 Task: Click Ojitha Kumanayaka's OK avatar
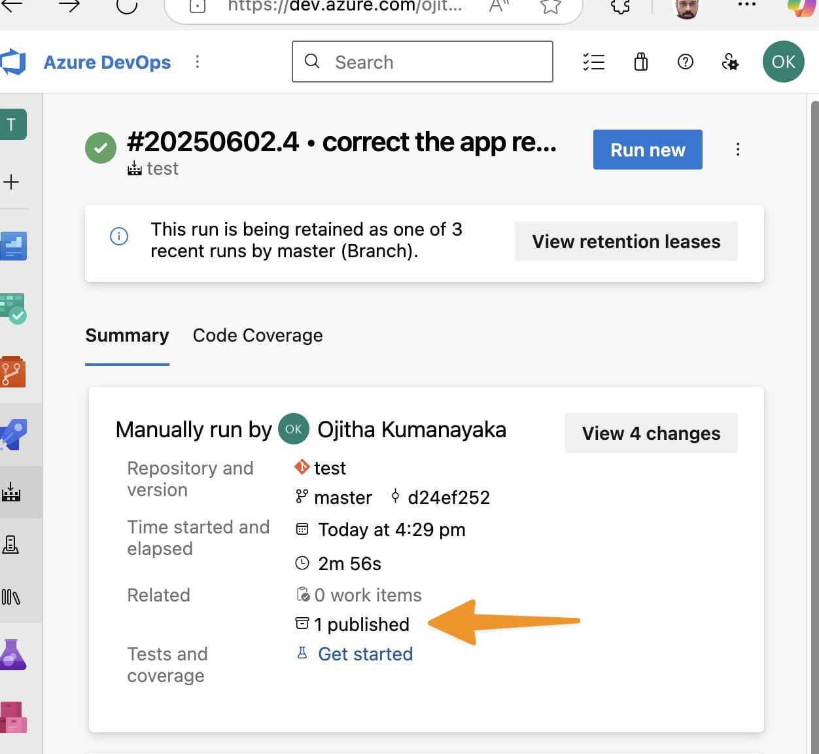(x=294, y=429)
